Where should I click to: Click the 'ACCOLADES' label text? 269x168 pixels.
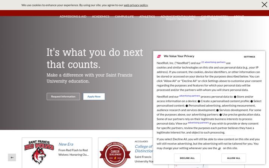pos(141,141)
